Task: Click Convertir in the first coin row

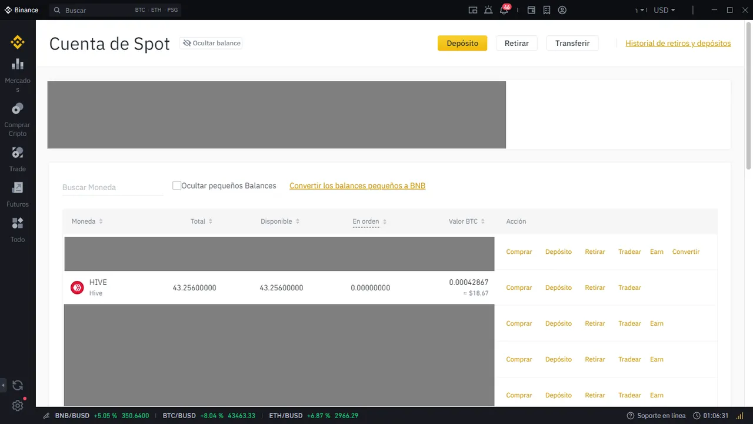Action: click(x=686, y=251)
